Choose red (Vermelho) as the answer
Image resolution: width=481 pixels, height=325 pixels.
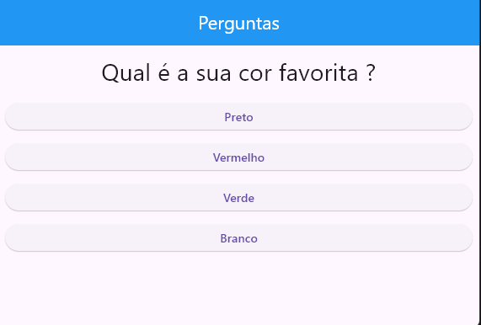pos(238,157)
